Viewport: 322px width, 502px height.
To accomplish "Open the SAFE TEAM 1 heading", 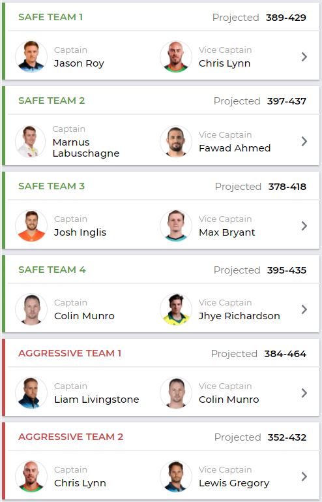I will (51, 17).
